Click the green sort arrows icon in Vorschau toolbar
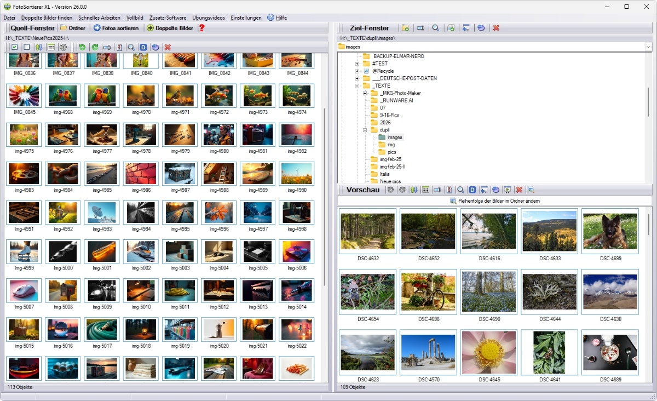657x401 pixels. click(x=414, y=190)
